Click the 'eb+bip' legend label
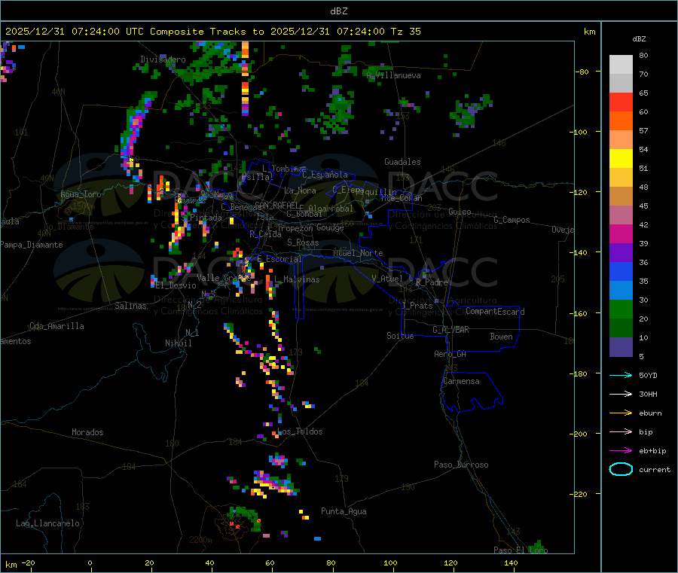The height and width of the screenshot is (573, 678). click(652, 451)
